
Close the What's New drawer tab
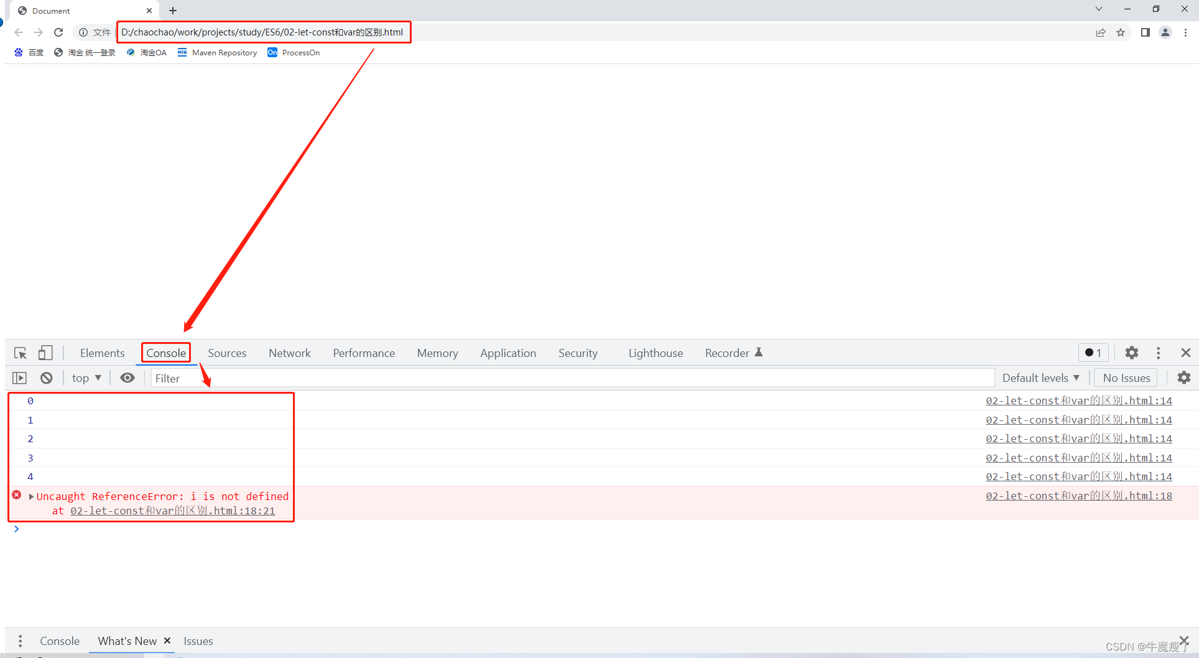coord(167,641)
